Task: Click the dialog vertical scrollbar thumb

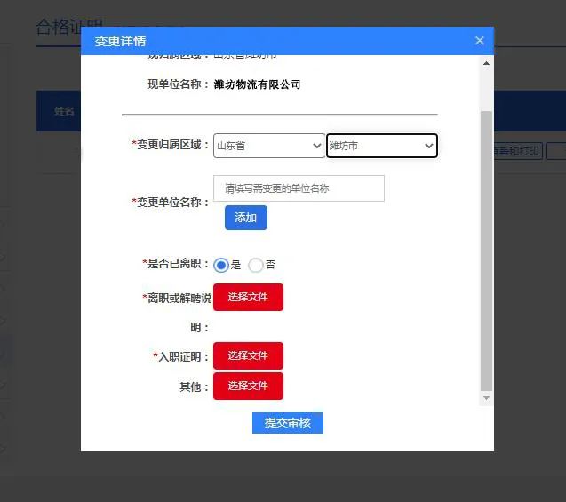Action: [x=486, y=251]
